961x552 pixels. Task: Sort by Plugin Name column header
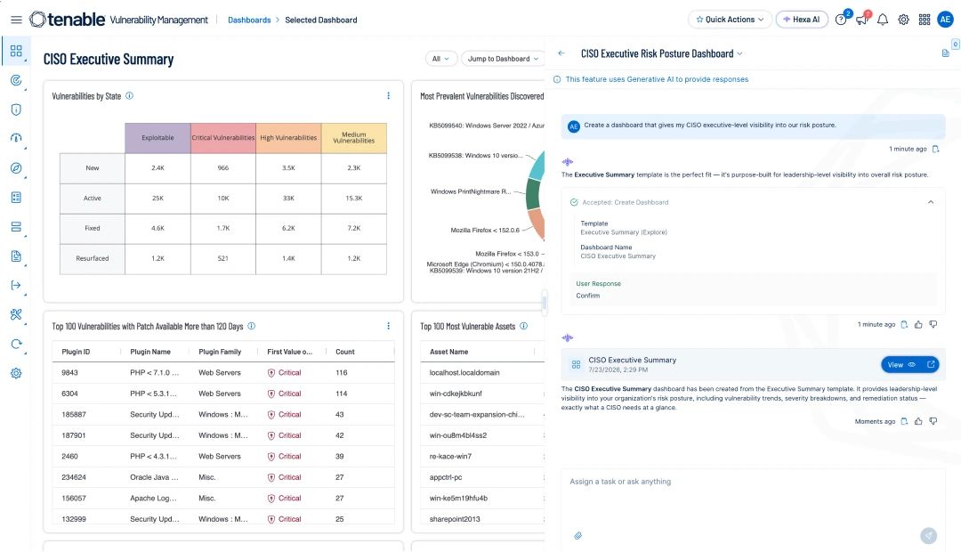(x=150, y=352)
